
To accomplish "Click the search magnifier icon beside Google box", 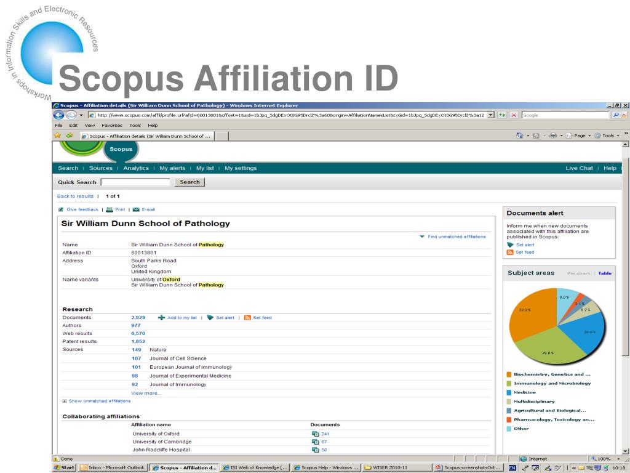I will point(615,115).
